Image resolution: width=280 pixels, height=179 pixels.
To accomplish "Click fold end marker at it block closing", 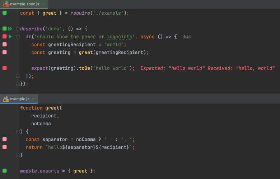I will [18, 76].
